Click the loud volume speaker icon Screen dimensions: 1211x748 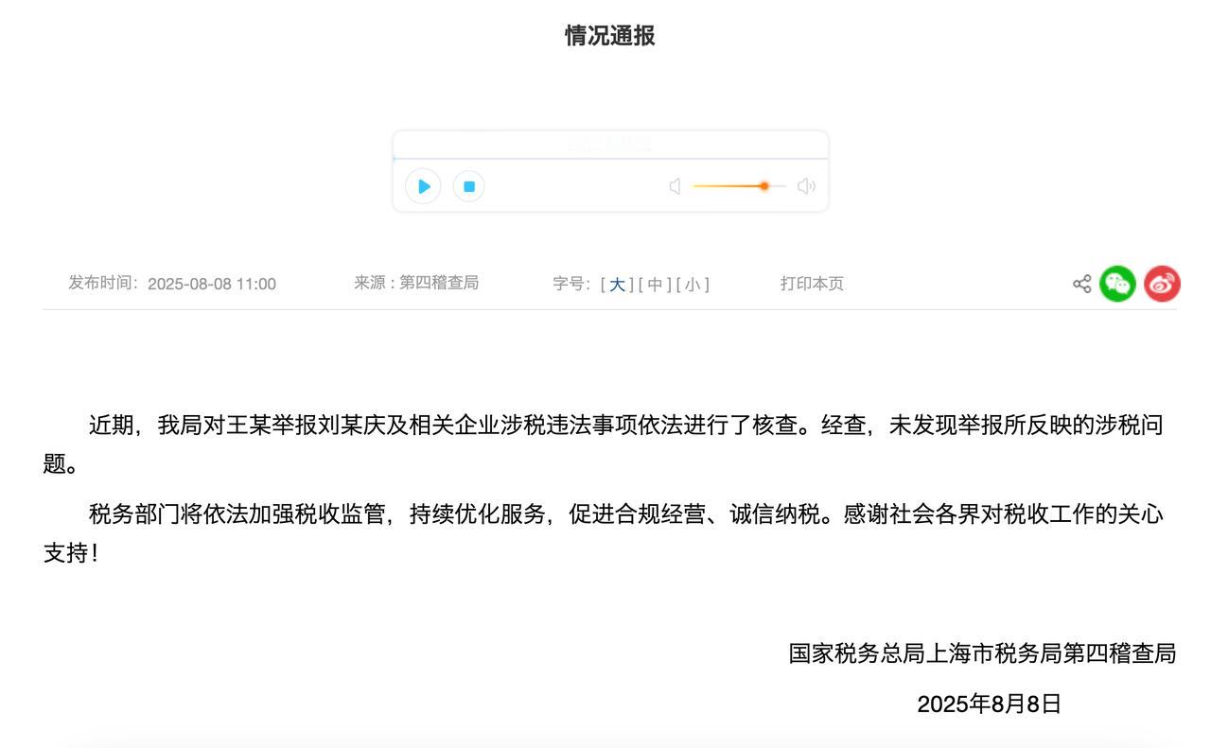(x=806, y=186)
